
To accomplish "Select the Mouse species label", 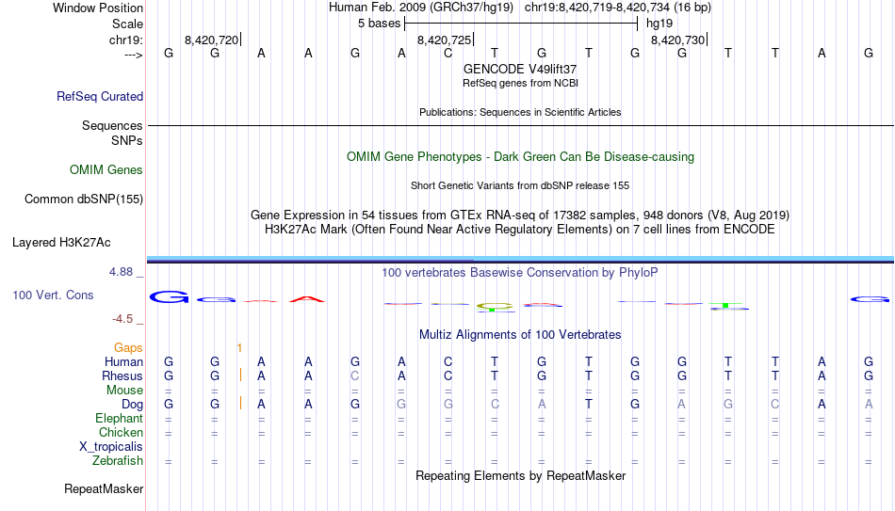I will 124,391.
